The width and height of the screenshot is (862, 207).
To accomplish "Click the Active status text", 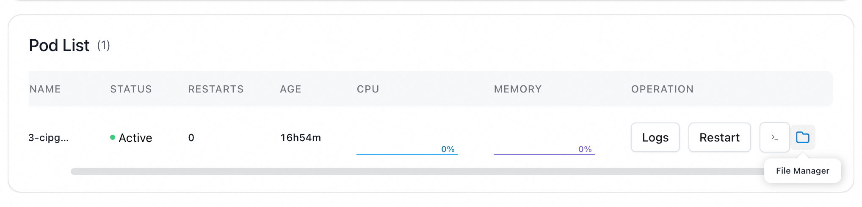I will tap(135, 138).
